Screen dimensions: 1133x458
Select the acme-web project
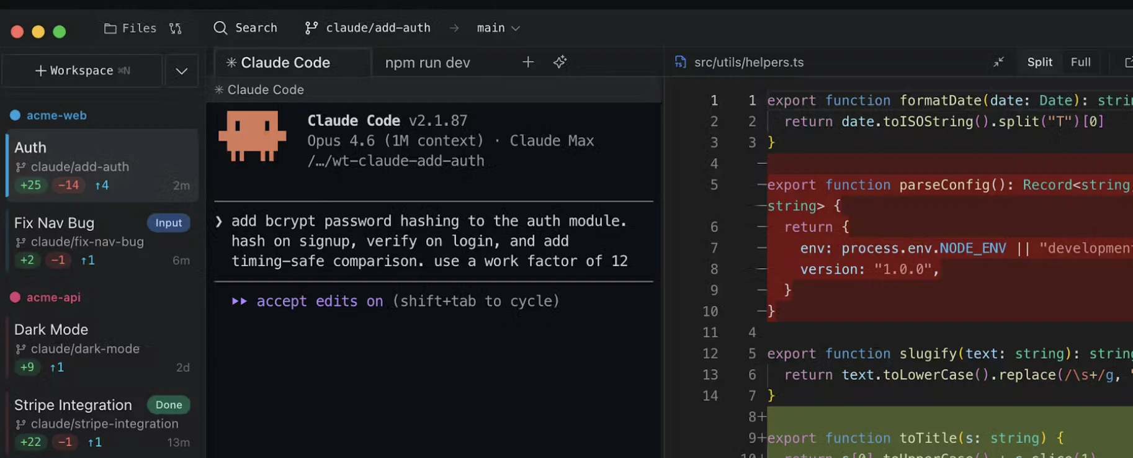pos(56,115)
